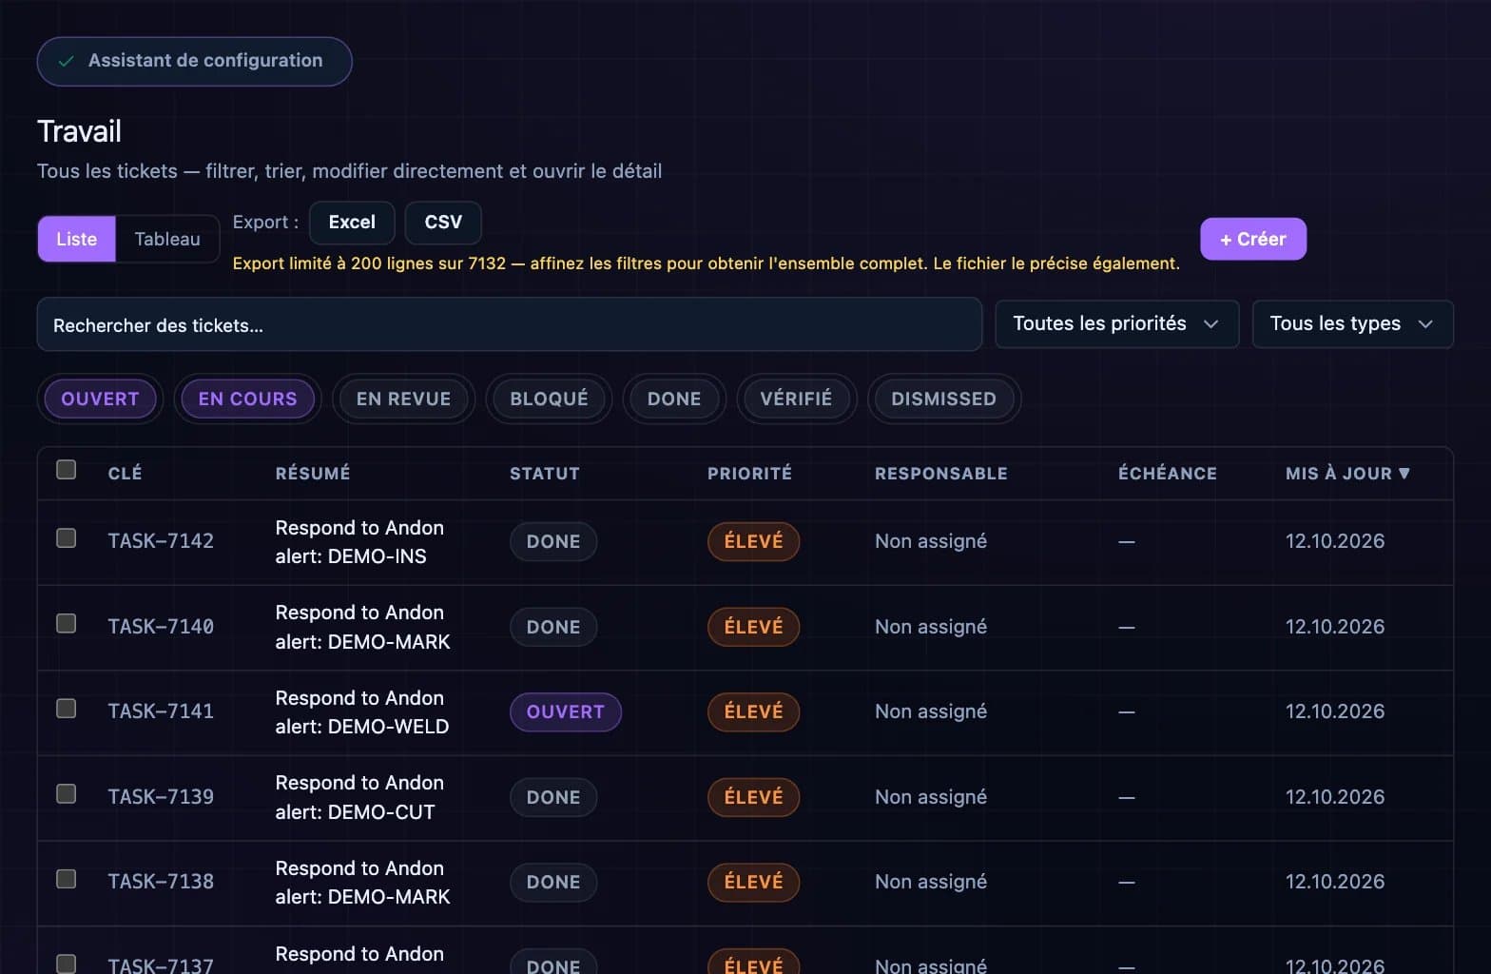Toggle the DONE status filter chip
Screen dimensions: 1491x974
(x=674, y=399)
